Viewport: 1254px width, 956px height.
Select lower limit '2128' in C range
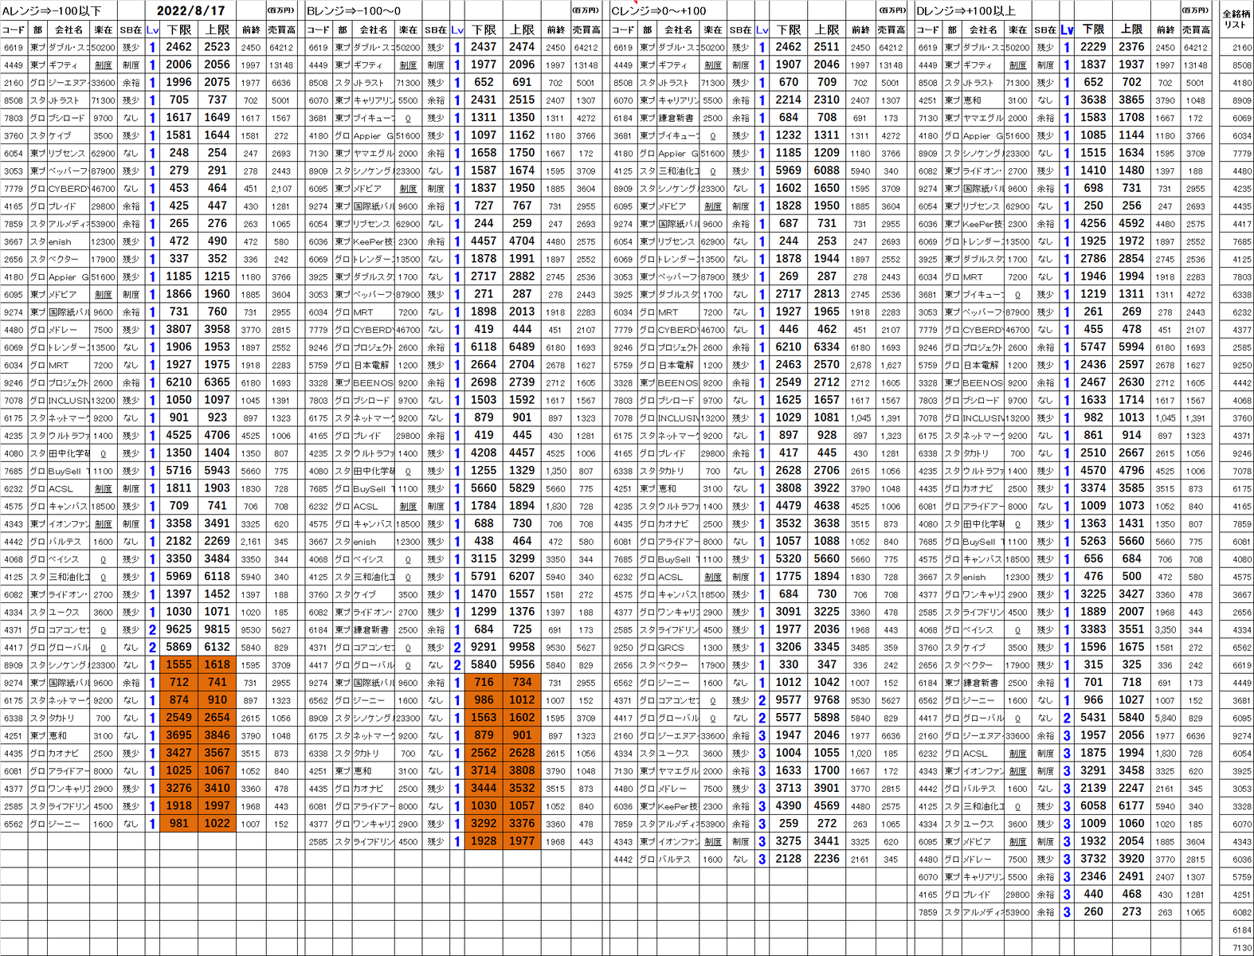(x=789, y=859)
